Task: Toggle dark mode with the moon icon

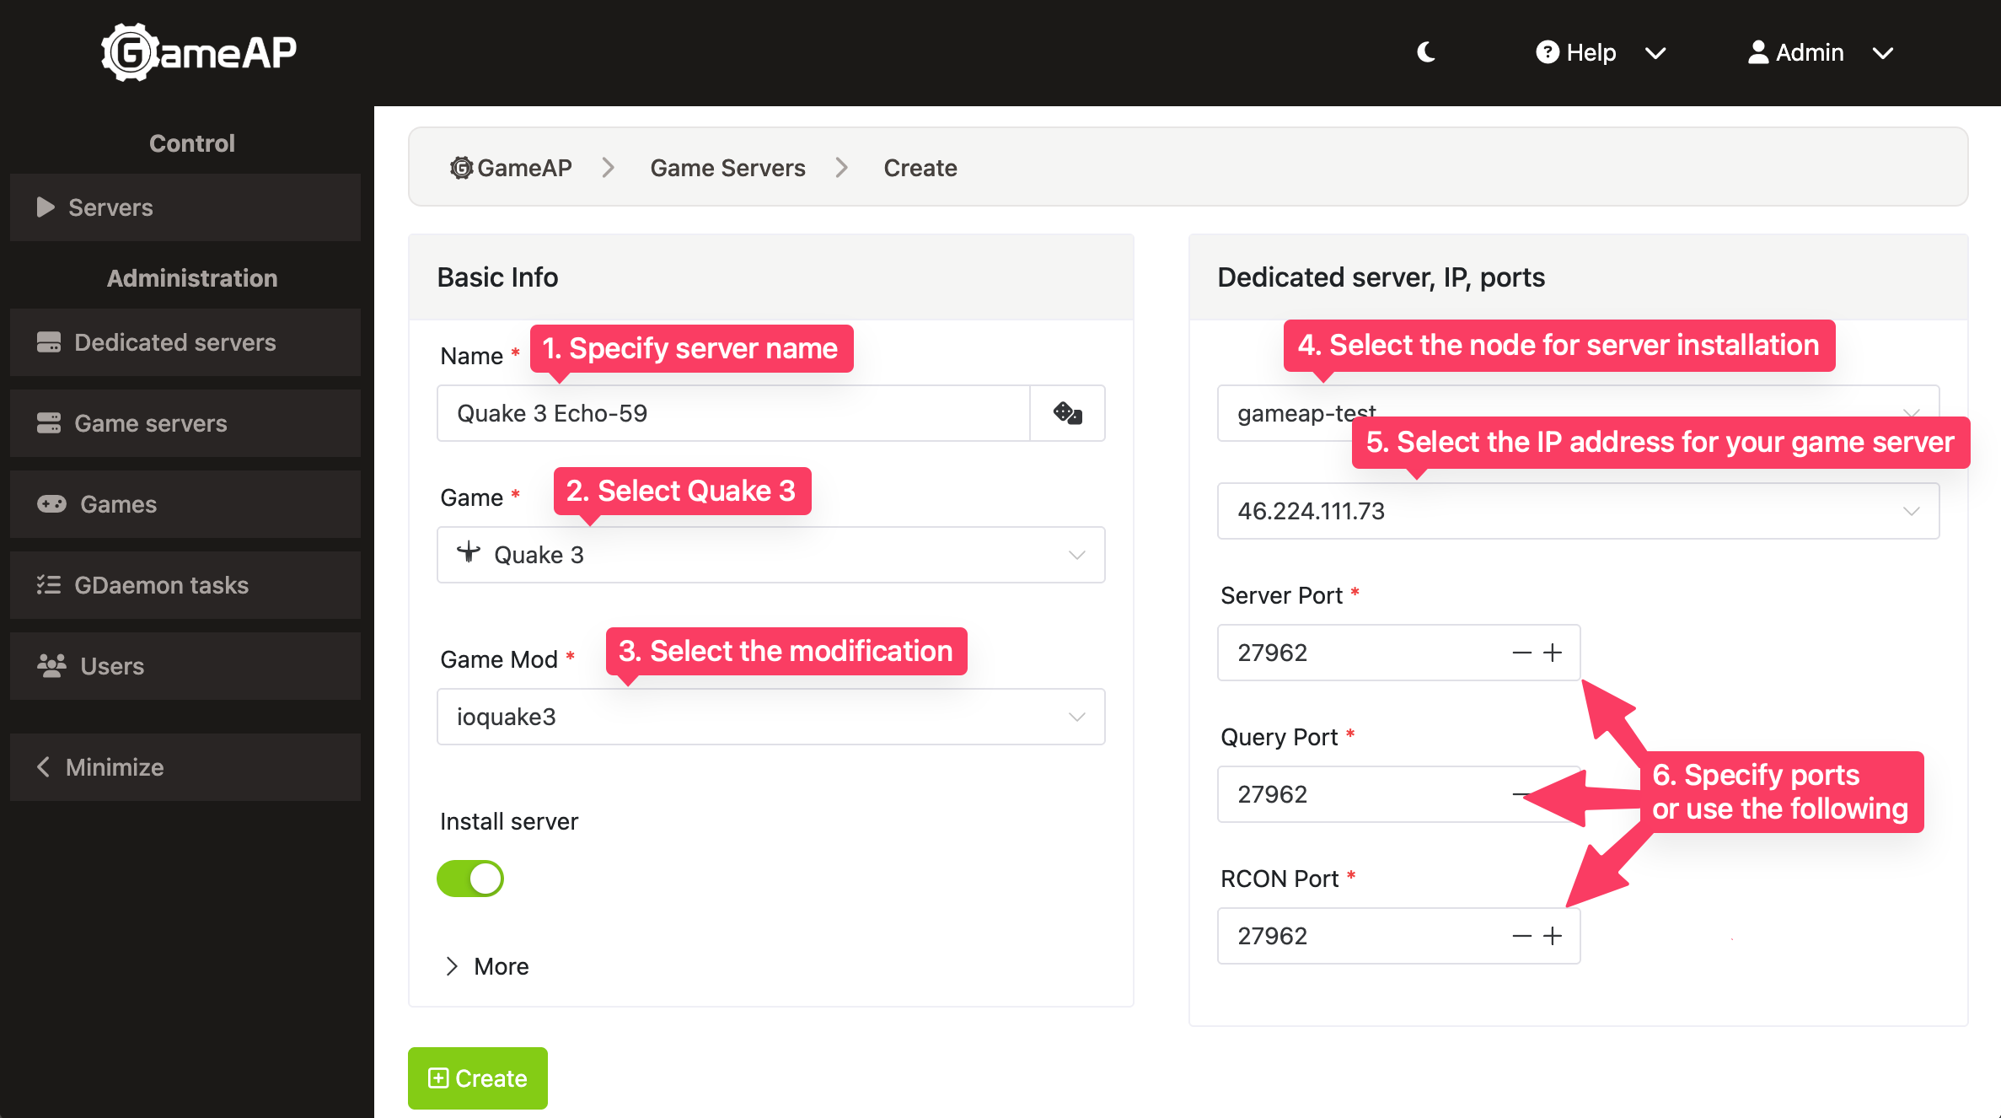Action: point(1426,52)
